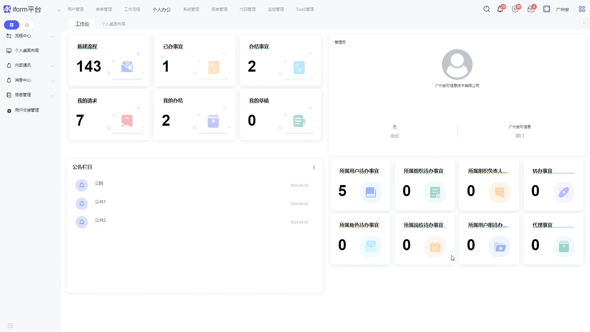Open the search magnifier icon

tap(486, 9)
